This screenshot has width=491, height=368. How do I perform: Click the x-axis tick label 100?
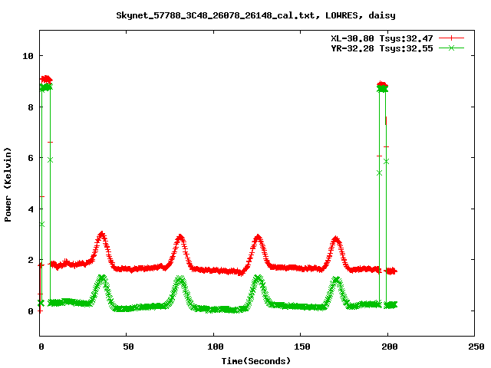click(215, 347)
